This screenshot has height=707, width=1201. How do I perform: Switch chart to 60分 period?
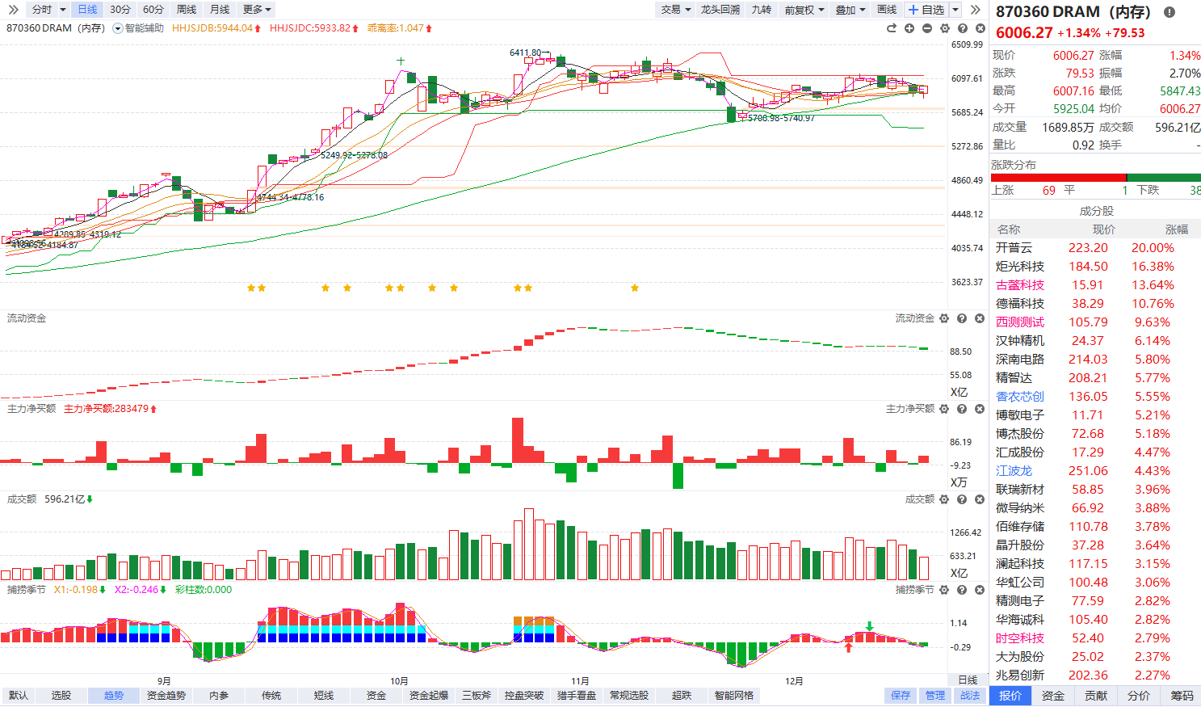(x=153, y=10)
